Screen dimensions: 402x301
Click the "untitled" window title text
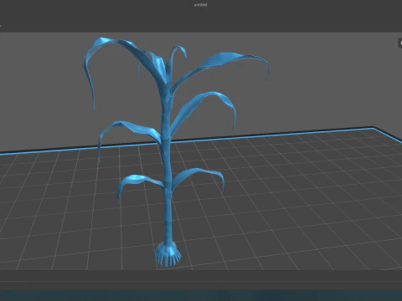tap(201, 5)
